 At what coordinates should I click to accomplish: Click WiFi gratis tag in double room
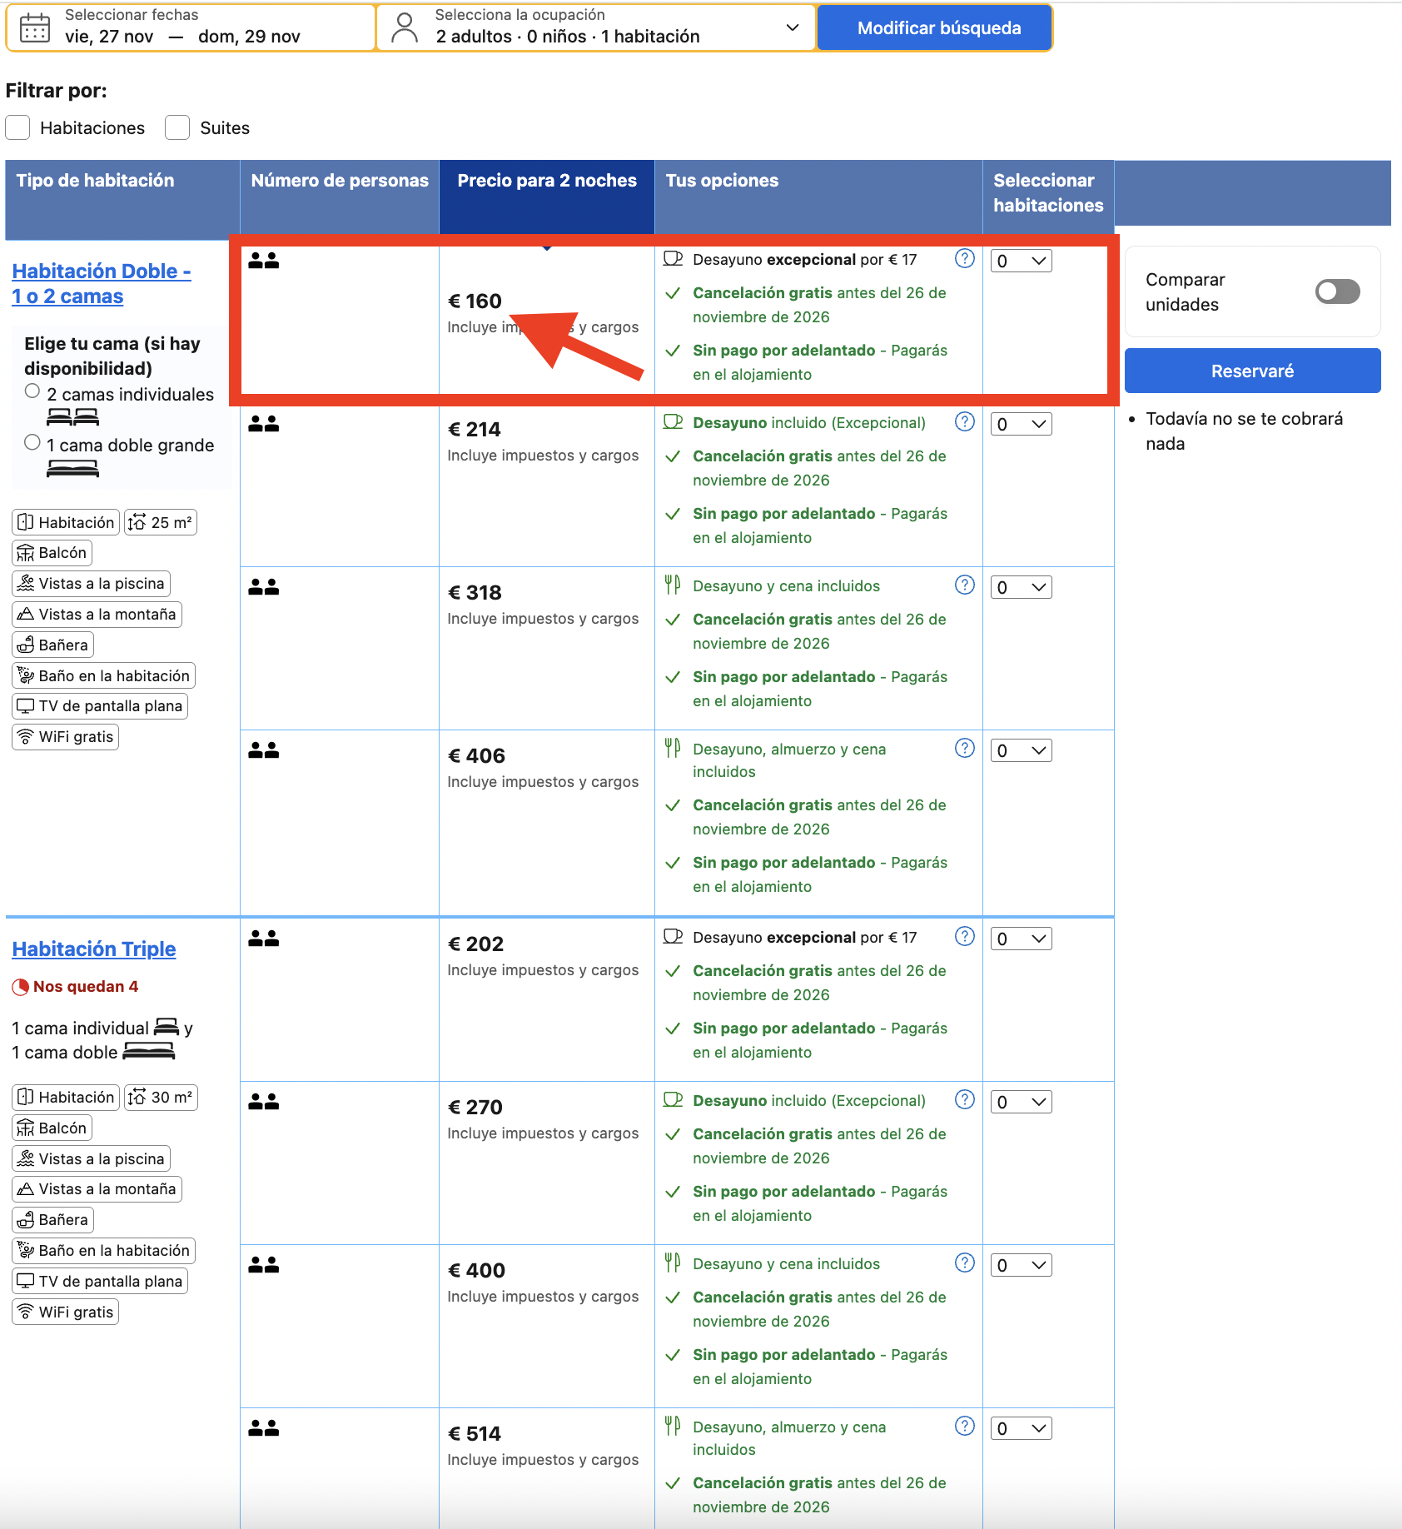[65, 737]
